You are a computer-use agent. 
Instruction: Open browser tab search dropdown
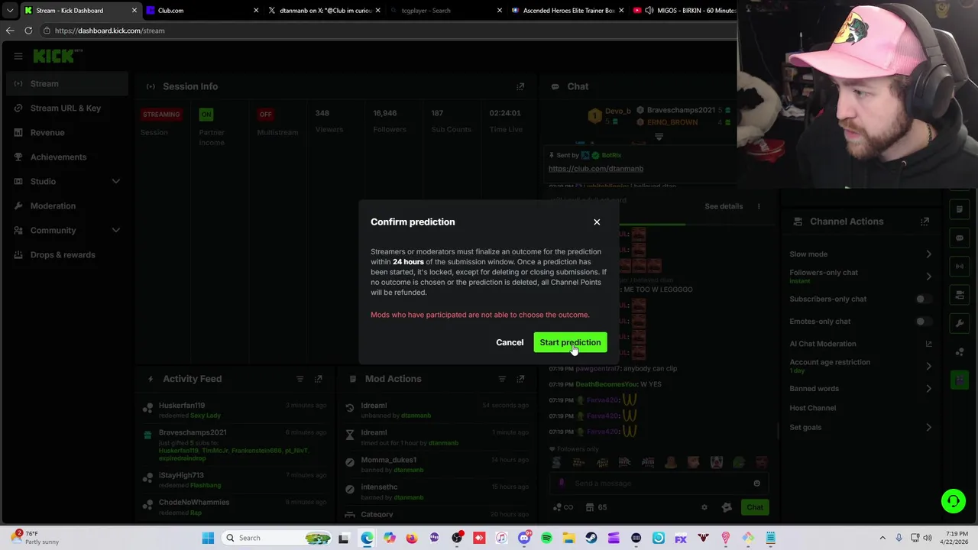10,11
